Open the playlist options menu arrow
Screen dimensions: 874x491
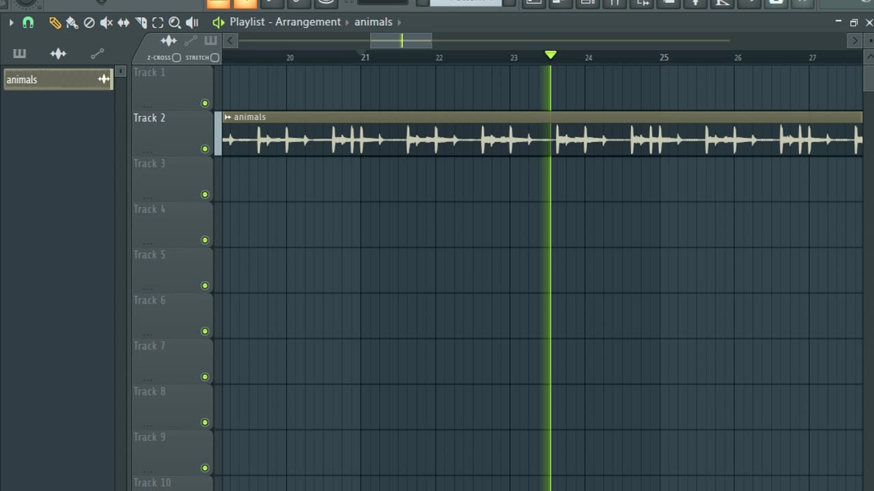pos(11,23)
